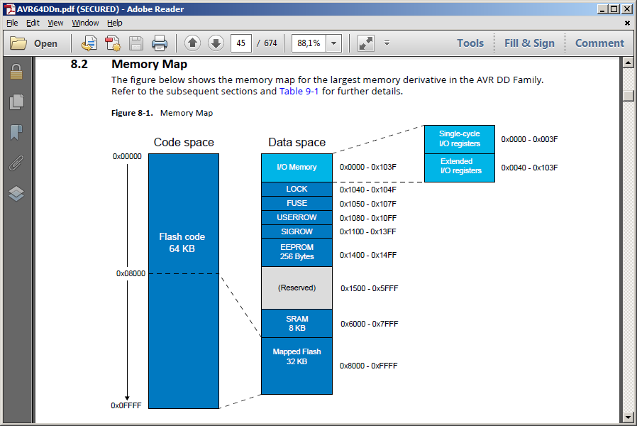Open the attachments paperclip panel
The width and height of the screenshot is (637, 426).
click(16, 163)
